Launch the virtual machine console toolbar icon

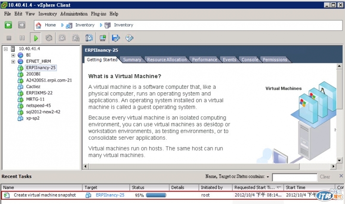point(103,38)
